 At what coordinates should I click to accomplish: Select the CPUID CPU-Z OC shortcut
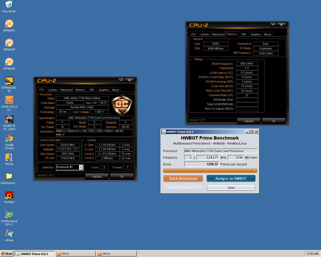(x=9, y=104)
